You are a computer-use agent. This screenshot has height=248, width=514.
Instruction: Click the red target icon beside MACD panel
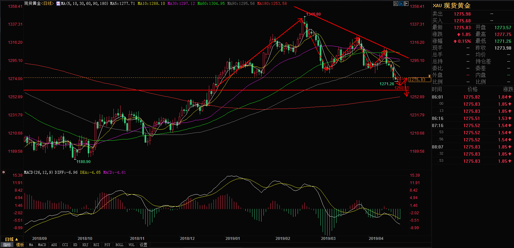4,172
